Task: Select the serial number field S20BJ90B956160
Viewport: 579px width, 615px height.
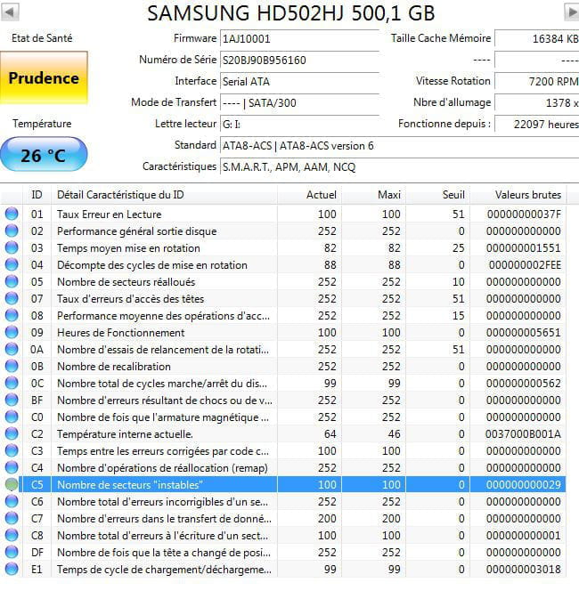Action: point(299,60)
